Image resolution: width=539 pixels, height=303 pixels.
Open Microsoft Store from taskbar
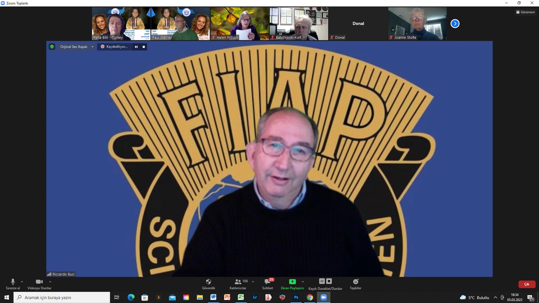(x=145, y=297)
